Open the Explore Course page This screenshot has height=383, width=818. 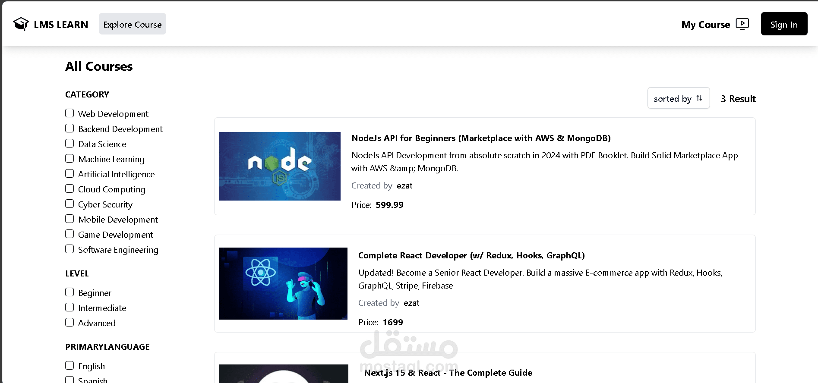[133, 24]
